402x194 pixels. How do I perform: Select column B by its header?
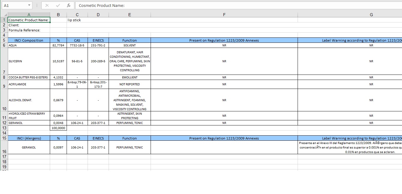(x=58, y=14)
